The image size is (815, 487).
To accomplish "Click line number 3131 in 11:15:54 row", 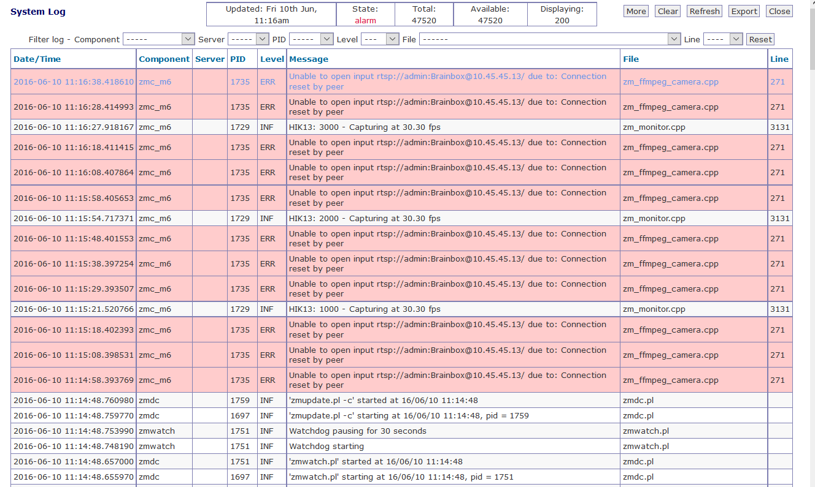I will click(x=780, y=218).
